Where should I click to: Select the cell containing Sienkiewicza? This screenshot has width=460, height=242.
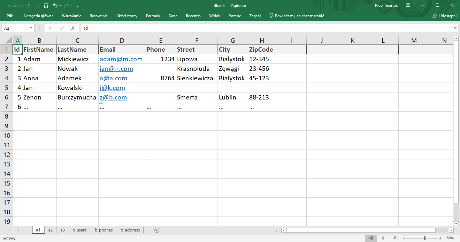(x=196, y=78)
